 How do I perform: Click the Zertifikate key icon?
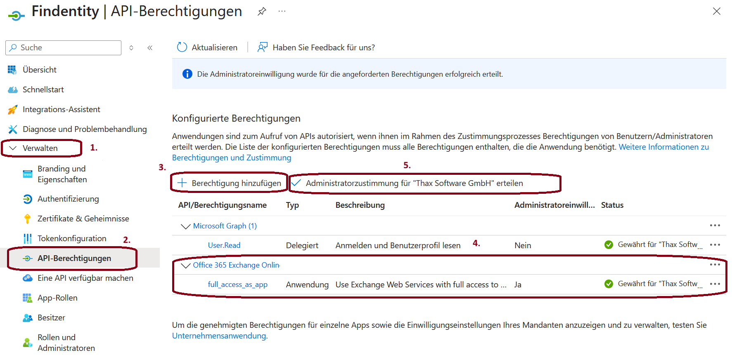(x=28, y=219)
